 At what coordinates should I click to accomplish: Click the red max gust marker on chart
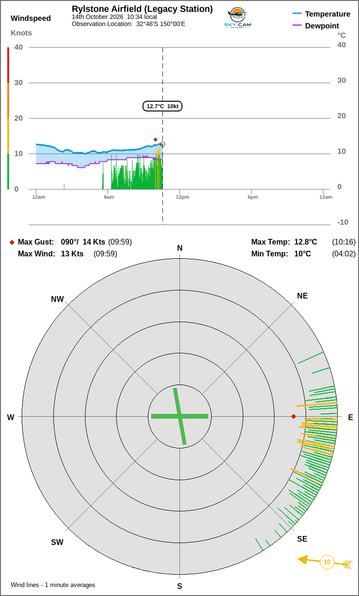155,140
